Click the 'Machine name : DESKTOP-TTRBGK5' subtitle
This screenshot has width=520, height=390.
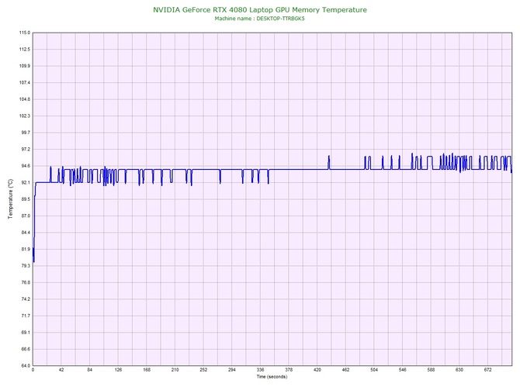click(x=259, y=19)
